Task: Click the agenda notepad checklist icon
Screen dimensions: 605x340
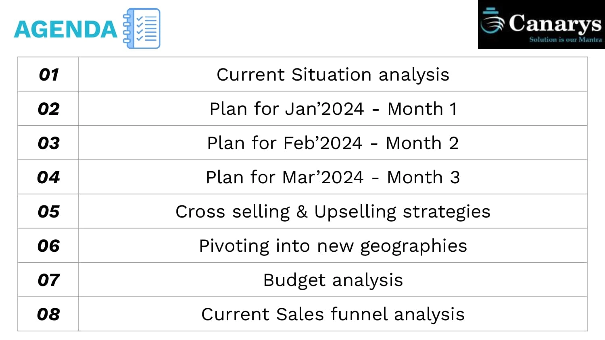Action: [142, 28]
